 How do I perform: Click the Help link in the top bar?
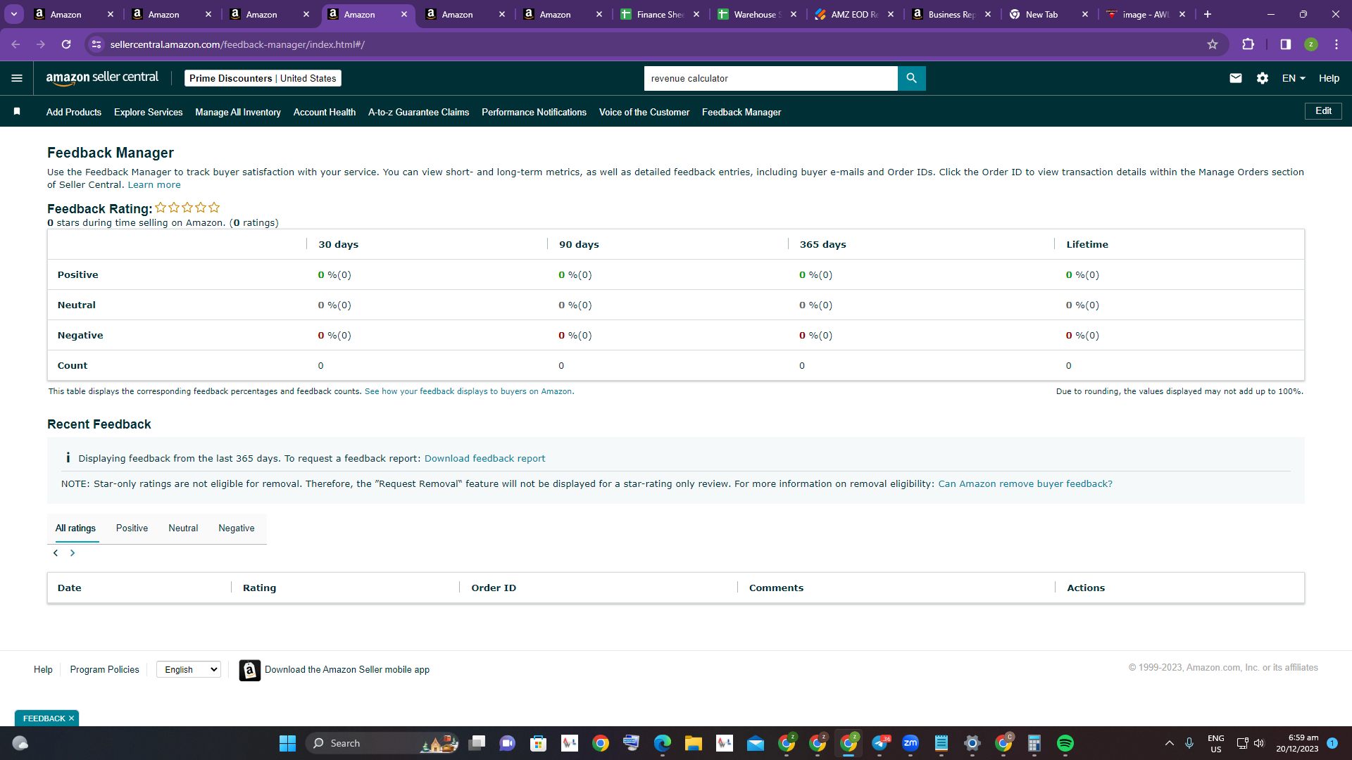[1329, 78]
